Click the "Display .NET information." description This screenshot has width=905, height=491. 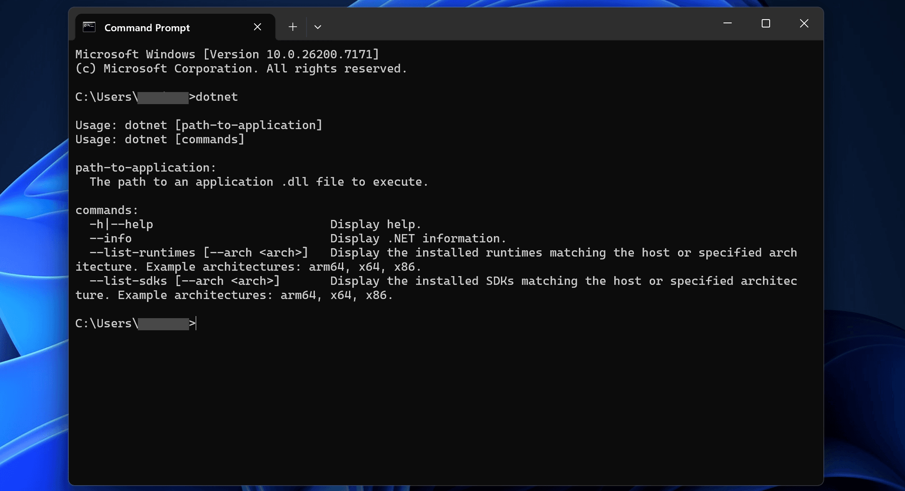pos(418,239)
